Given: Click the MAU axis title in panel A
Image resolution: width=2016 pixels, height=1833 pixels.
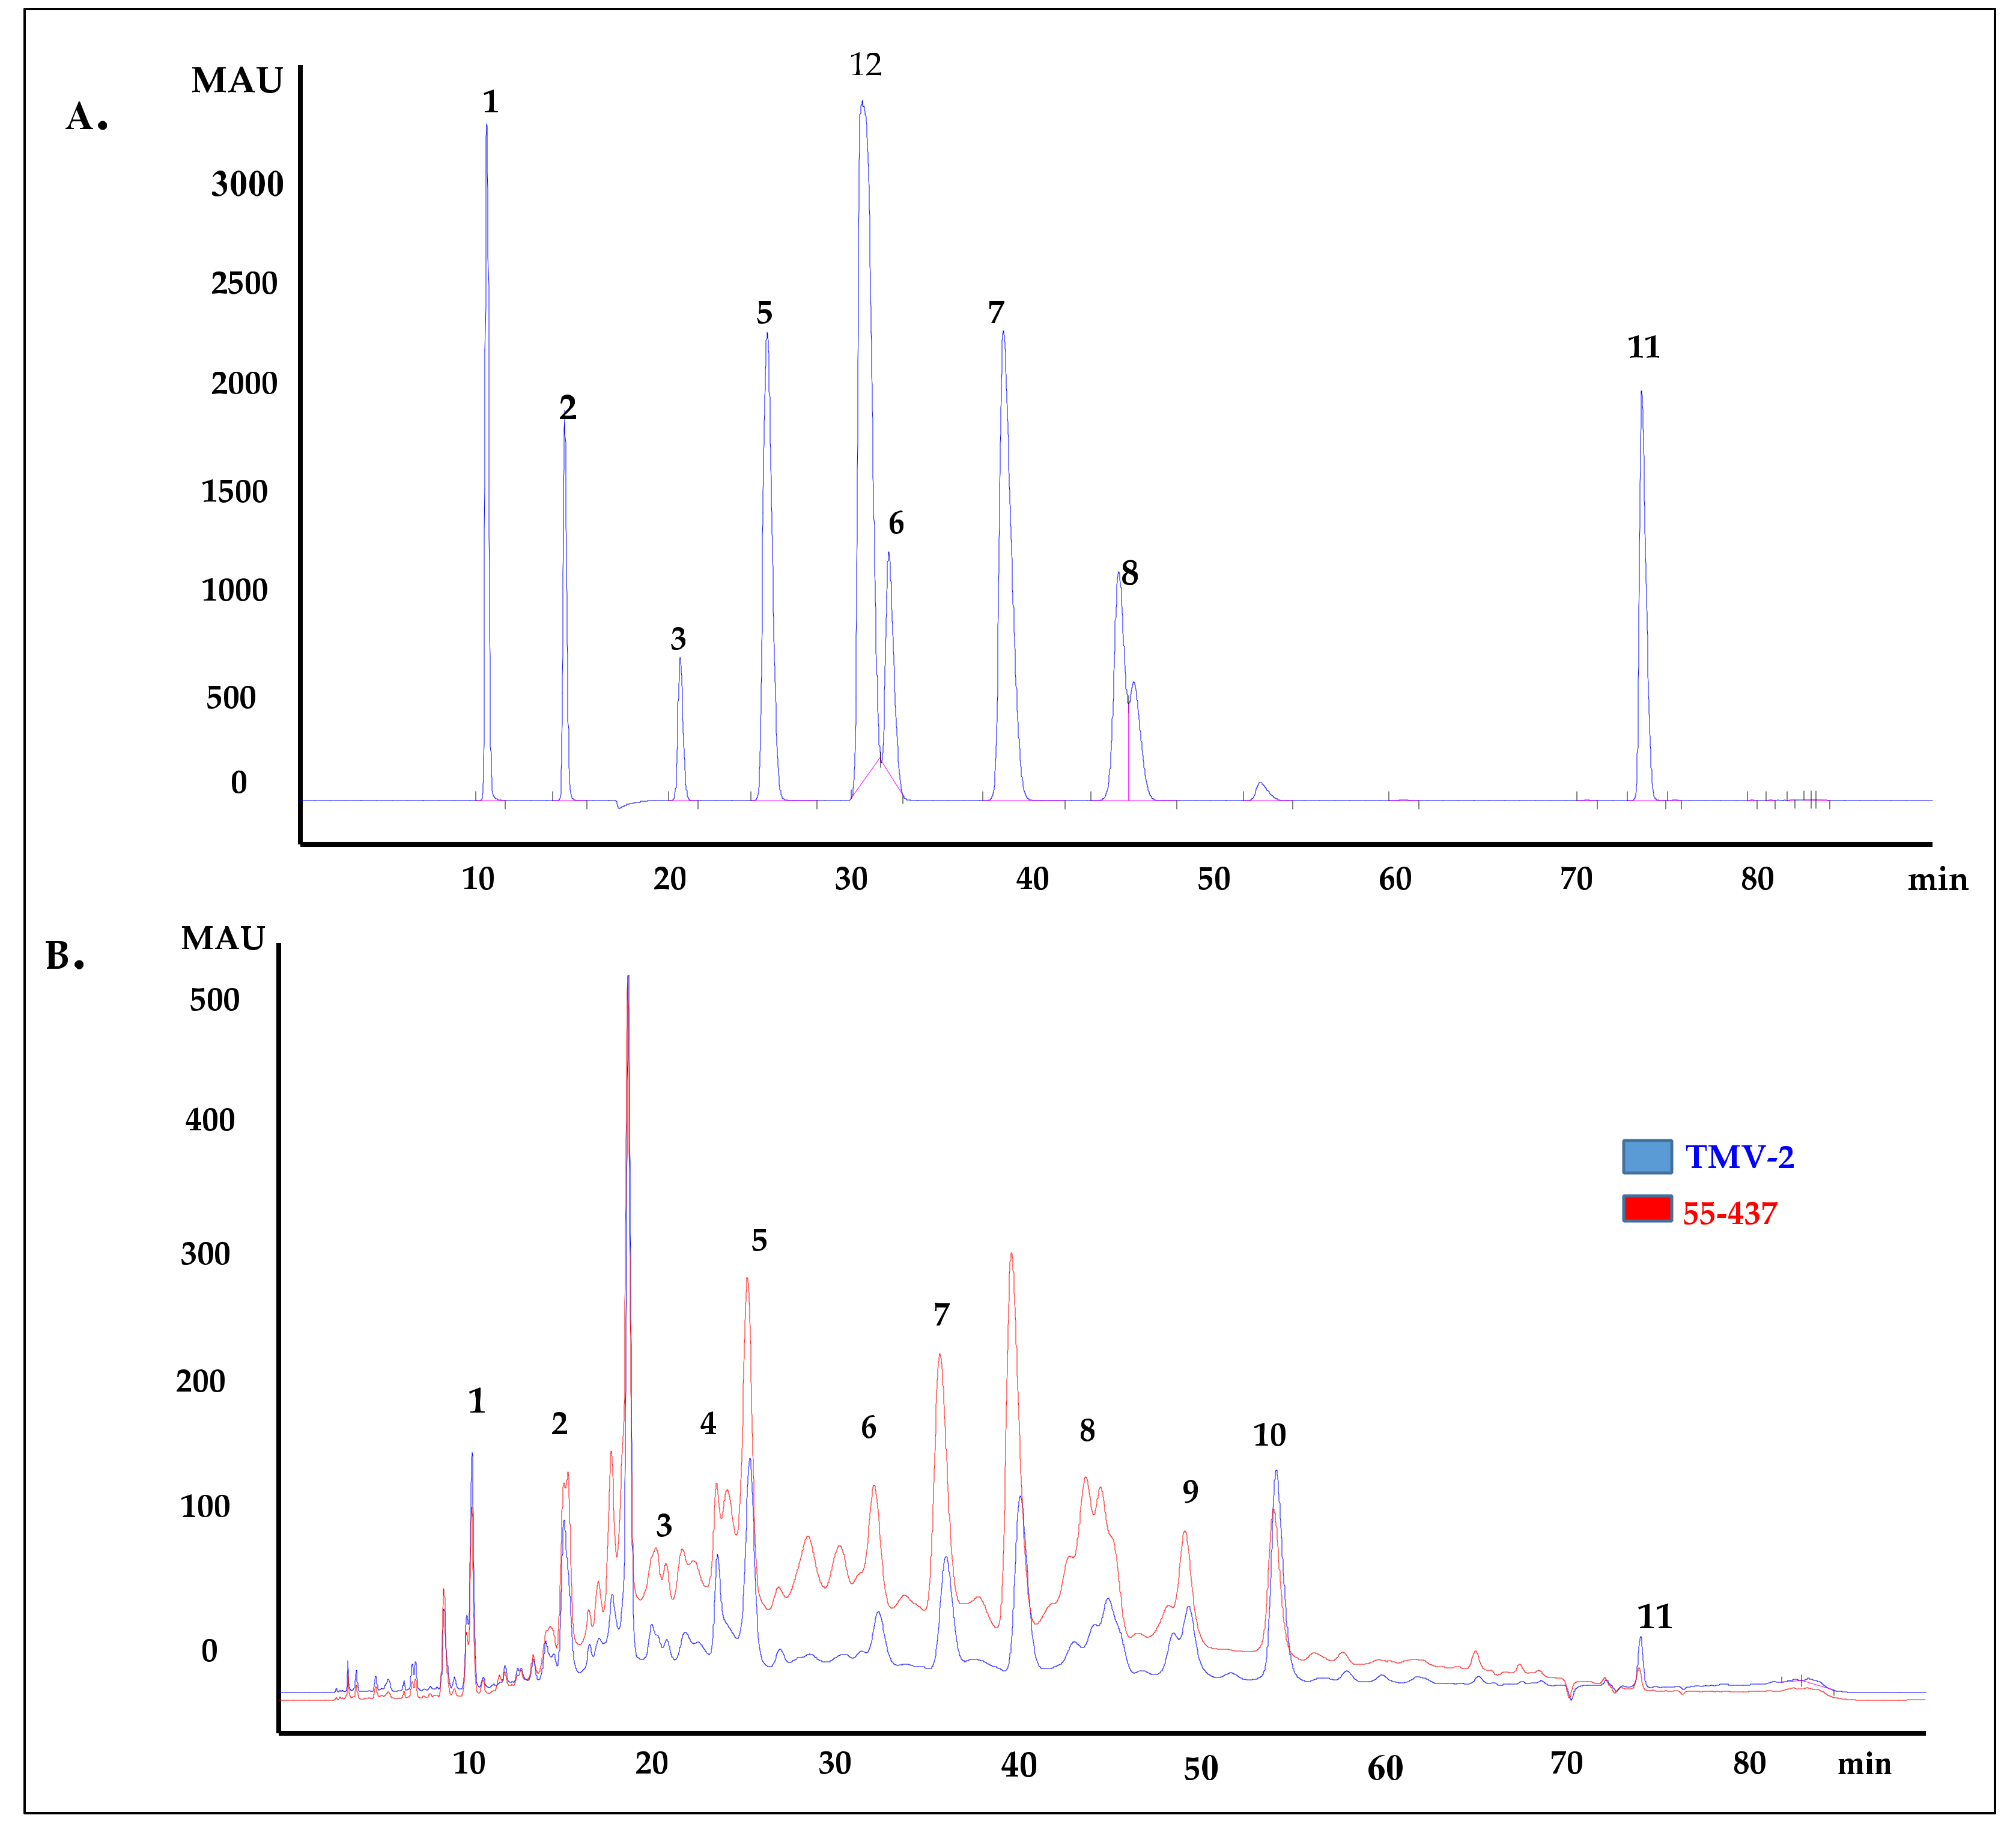Looking at the screenshot, I should [x=237, y=80].
